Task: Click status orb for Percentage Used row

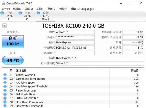Action: pos(5,90)
